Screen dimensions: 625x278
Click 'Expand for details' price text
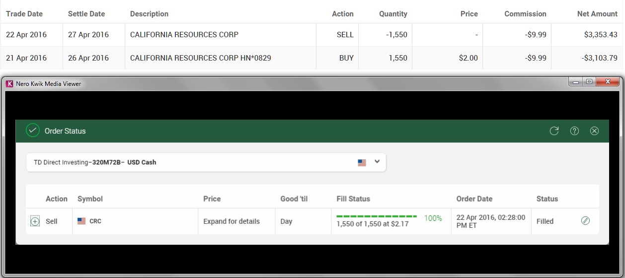pos(232,221)
